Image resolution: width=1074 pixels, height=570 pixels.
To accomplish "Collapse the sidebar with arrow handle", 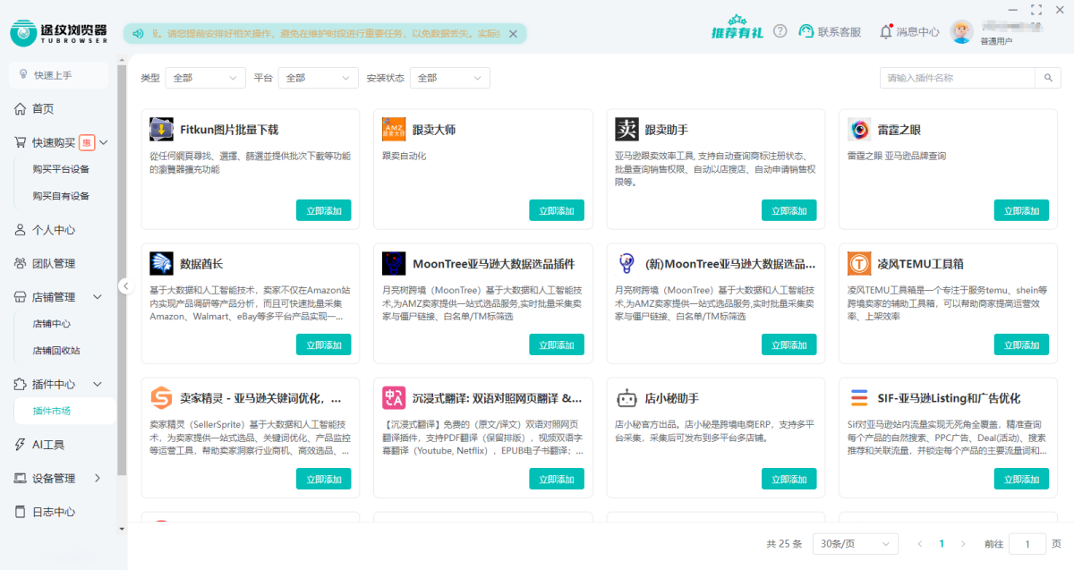I will tap(125, 286).
